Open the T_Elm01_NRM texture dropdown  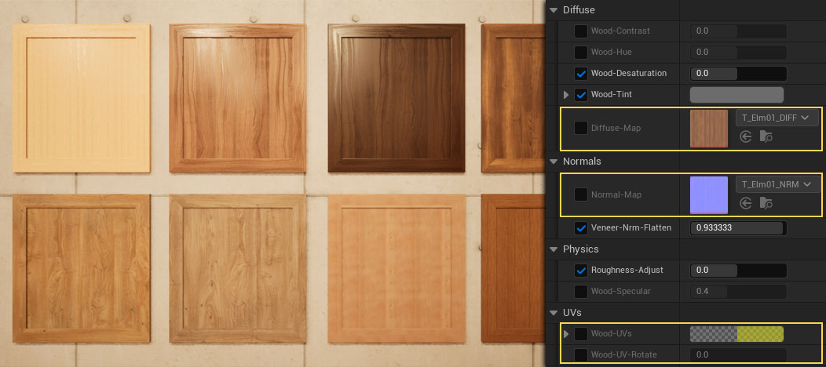(x=777, y=185)
